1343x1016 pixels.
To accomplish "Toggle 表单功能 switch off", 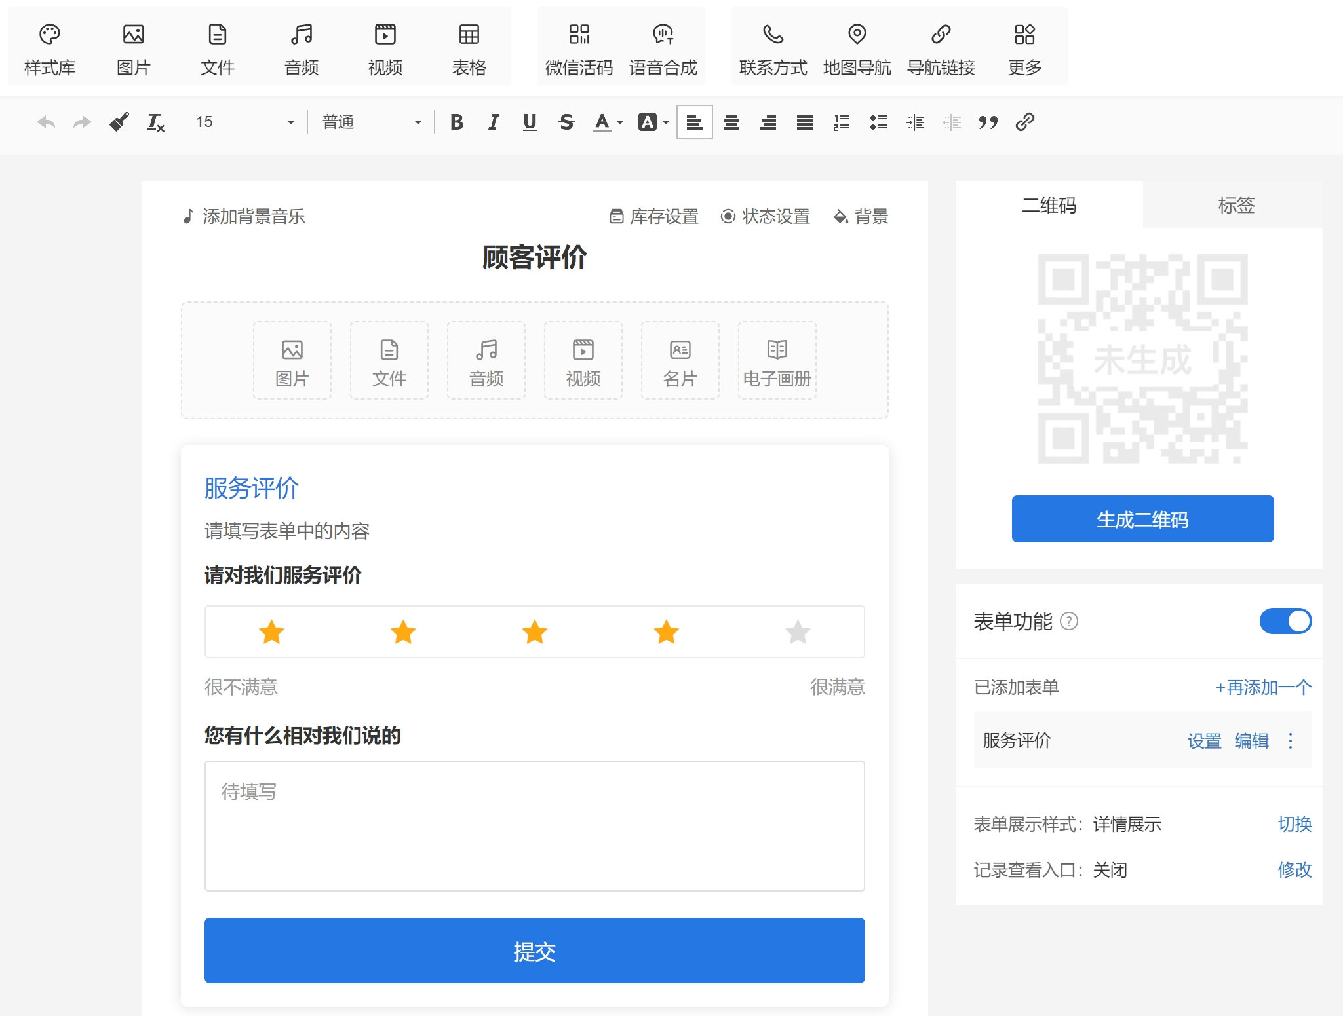I will [x=1285, y=621].
